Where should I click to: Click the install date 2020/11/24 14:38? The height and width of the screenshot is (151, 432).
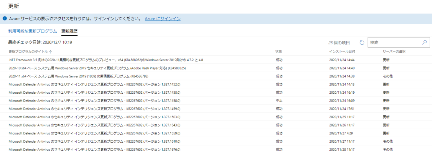(x=342, y=76)
